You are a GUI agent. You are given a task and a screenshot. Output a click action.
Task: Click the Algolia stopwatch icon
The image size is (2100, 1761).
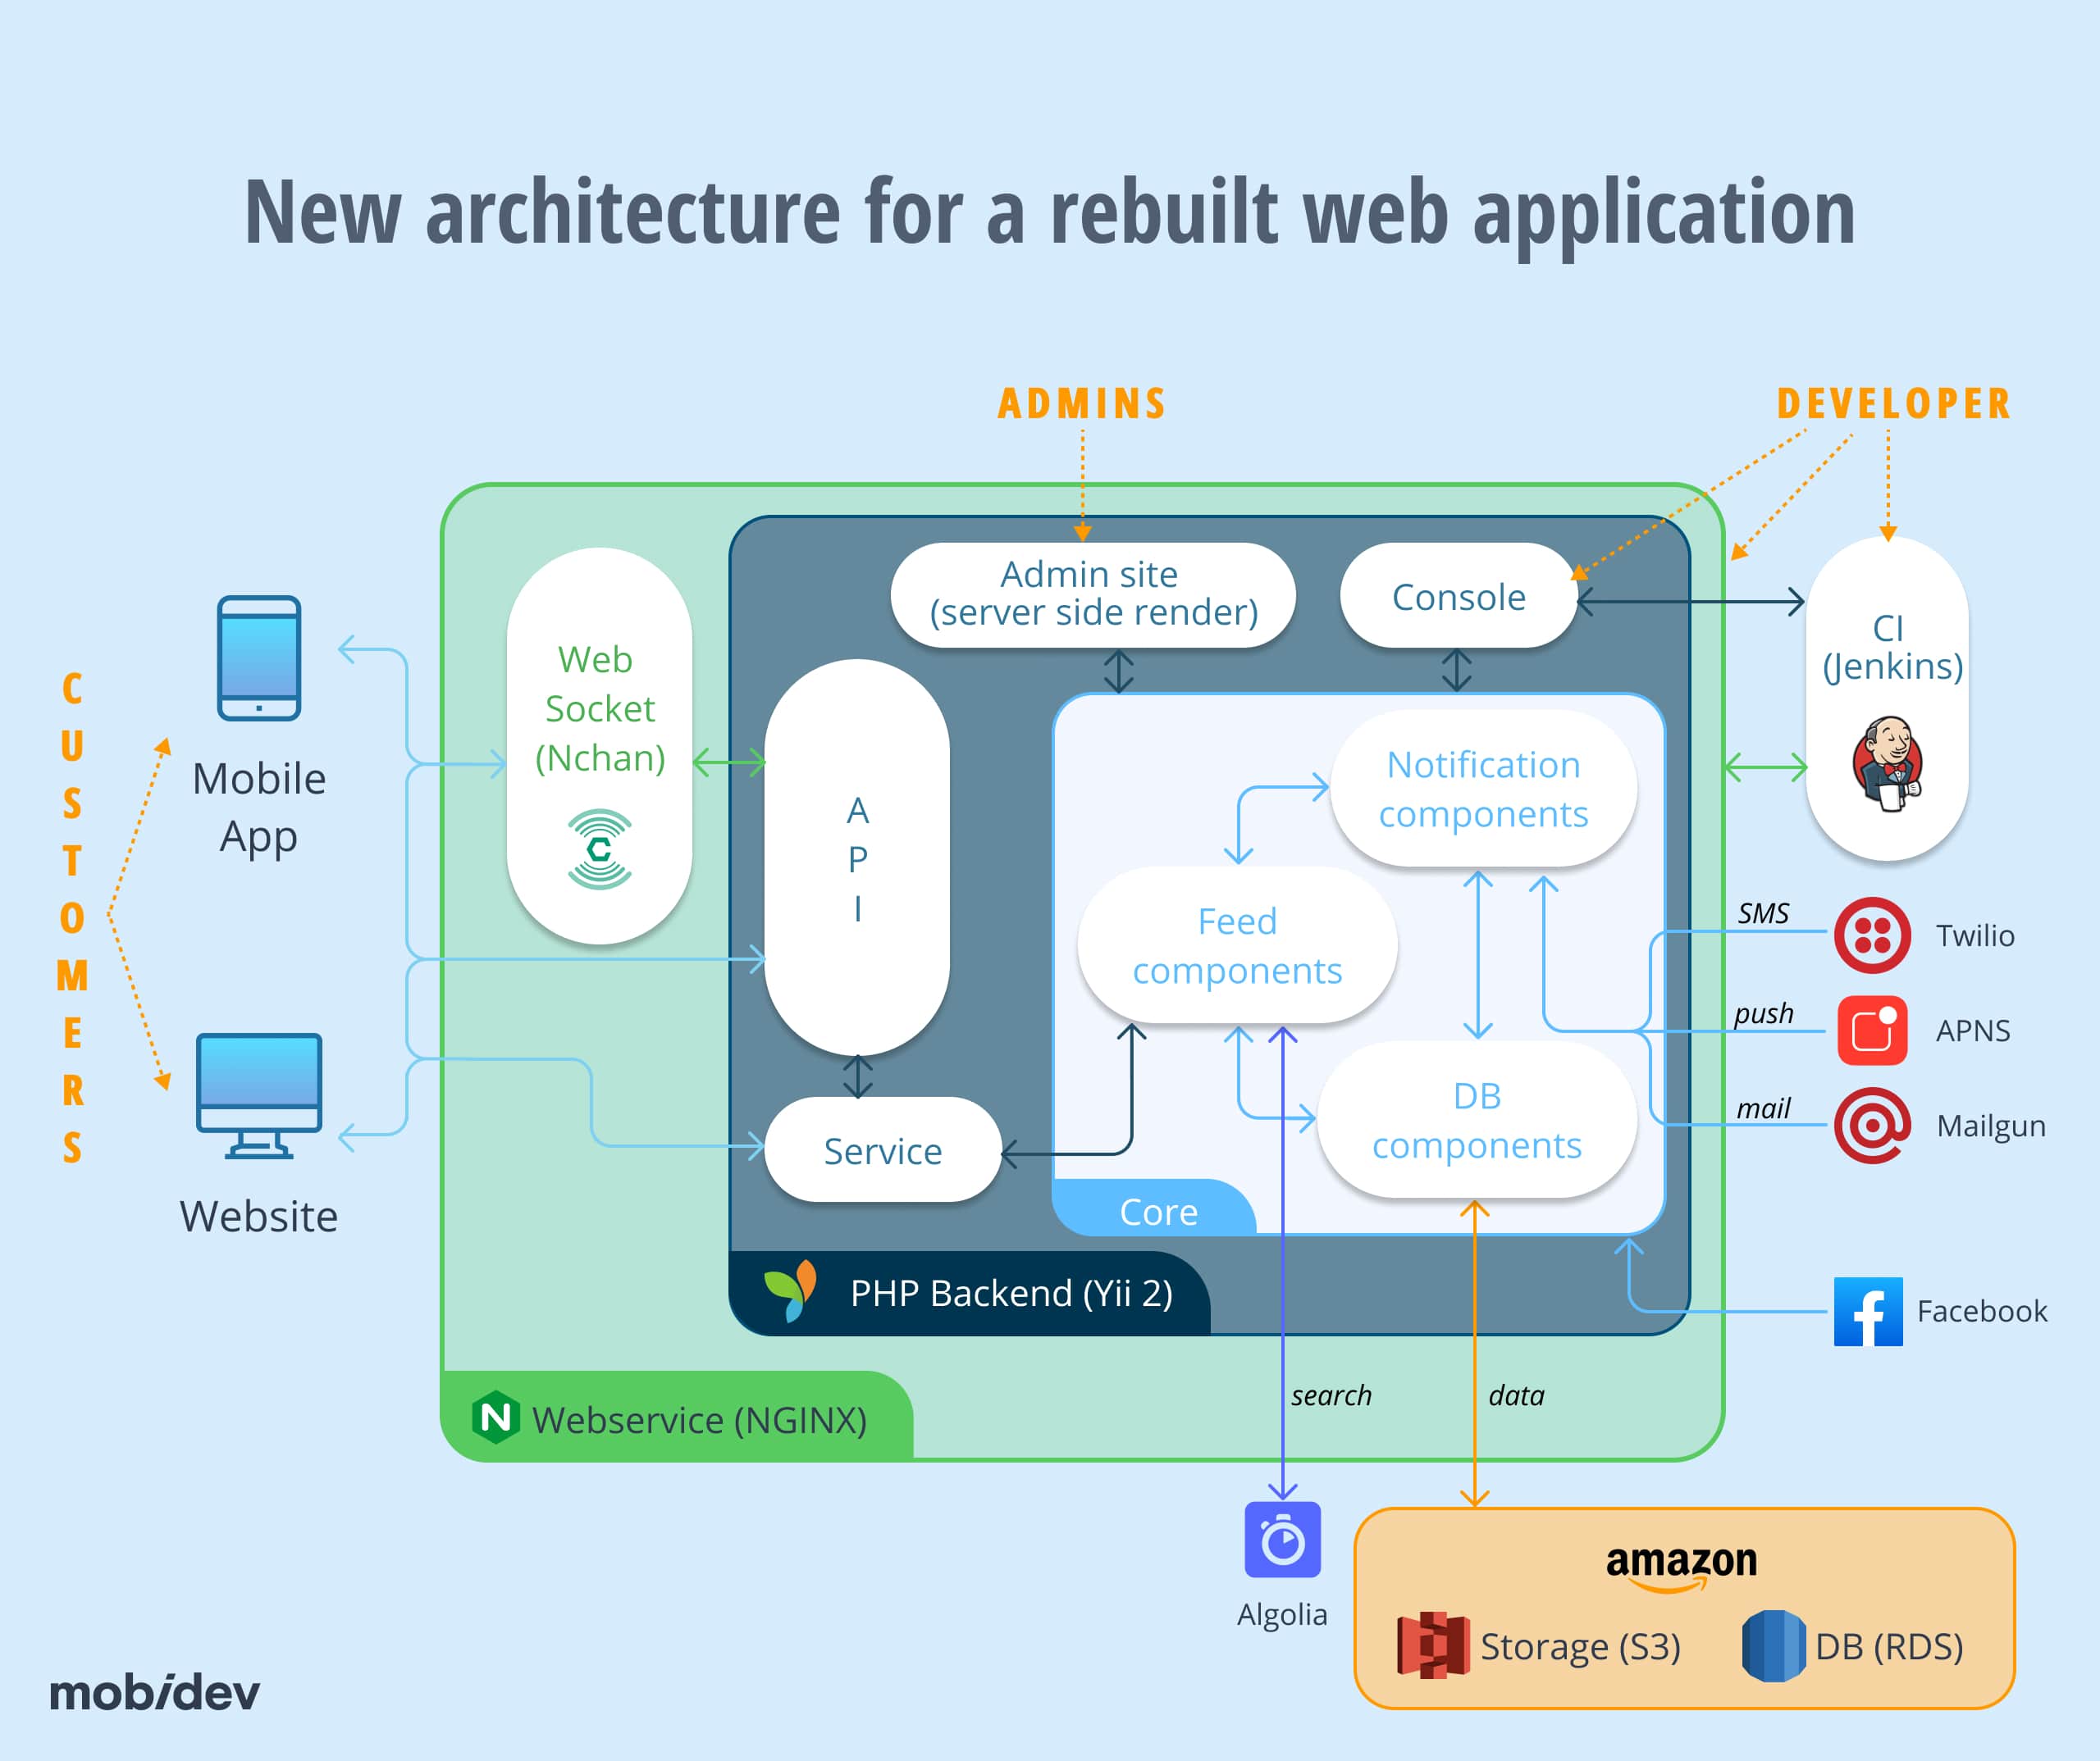[x=1282, y=1540]
